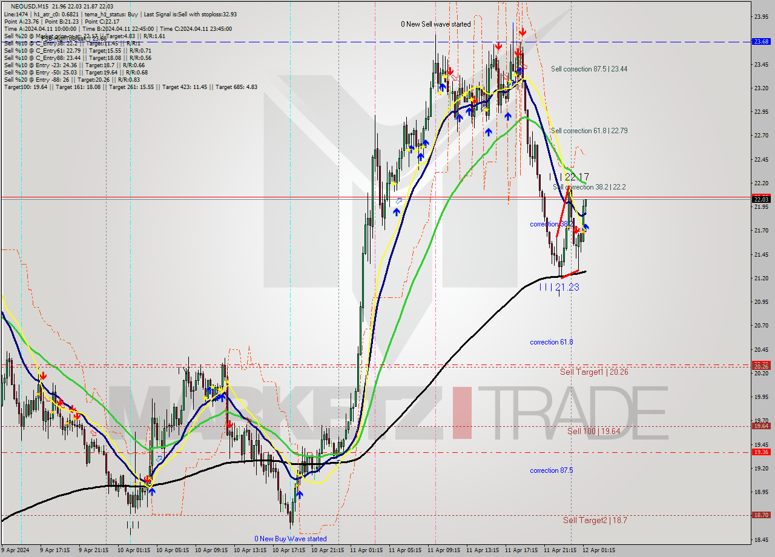This screenshot has width=775, height=557.
Task: Click the '| | | 22.17' point C label
Action: click(x=569, y=177)
